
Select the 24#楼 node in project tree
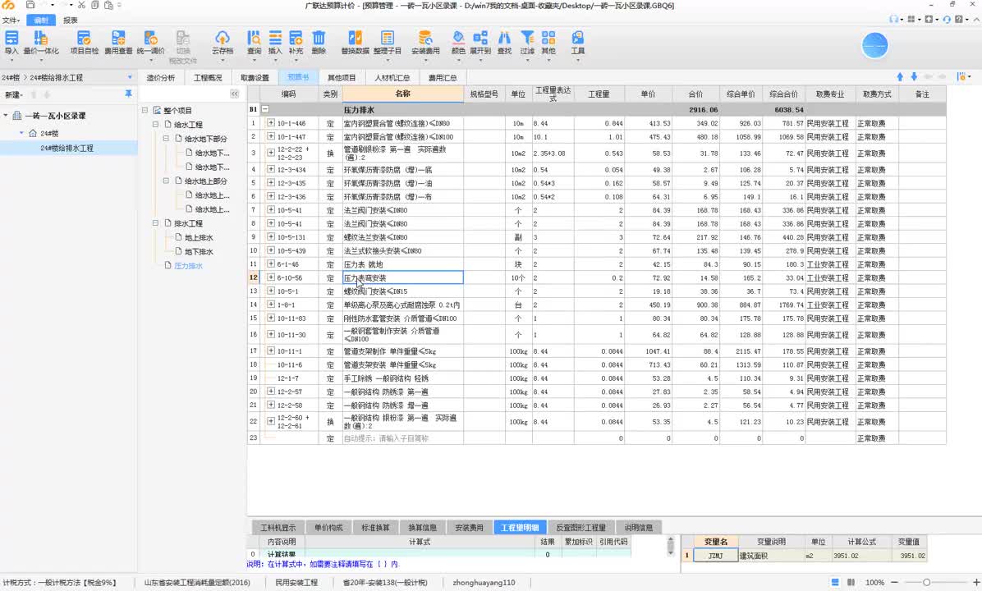[48, 133]
